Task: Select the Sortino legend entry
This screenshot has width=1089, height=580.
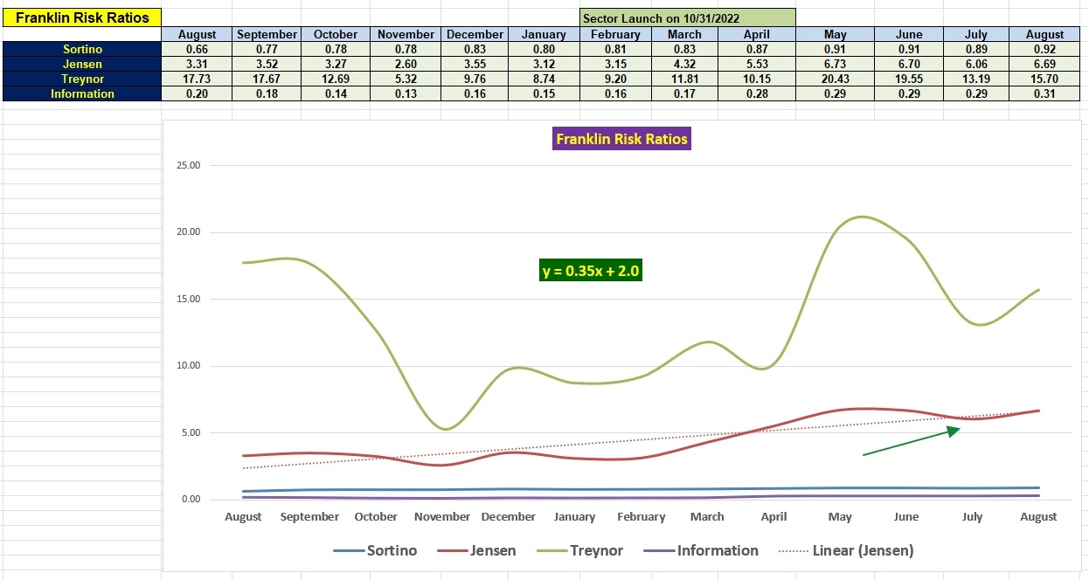Action: click(x=375, y=550)
